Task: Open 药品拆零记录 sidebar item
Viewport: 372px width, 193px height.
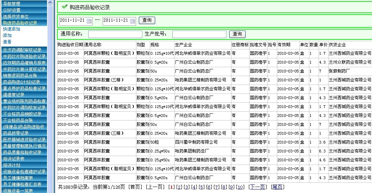Action: click(x=23, y=133)
